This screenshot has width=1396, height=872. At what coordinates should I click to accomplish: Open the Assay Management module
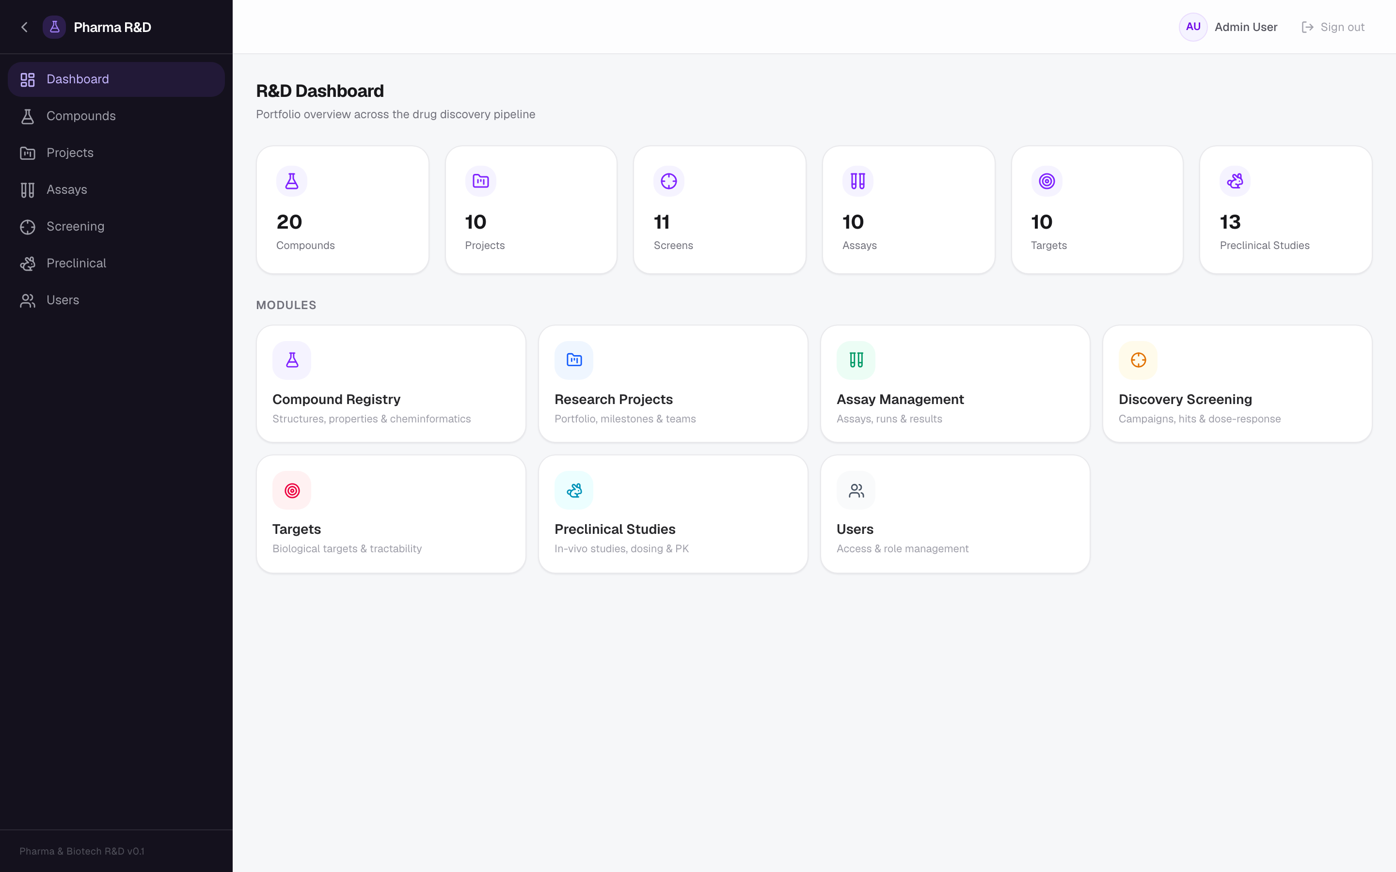pos(955,384)
